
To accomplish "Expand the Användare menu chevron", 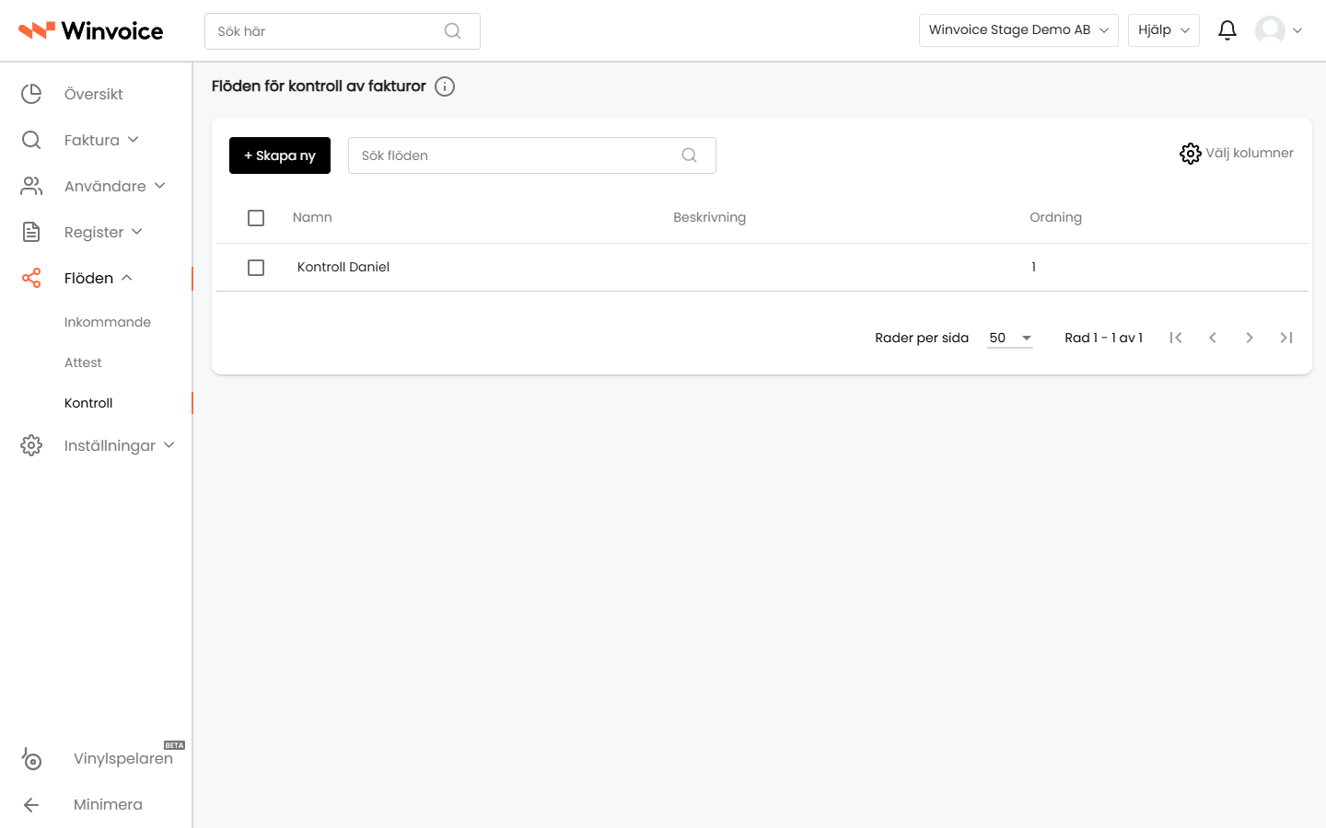I will point(160,186).
